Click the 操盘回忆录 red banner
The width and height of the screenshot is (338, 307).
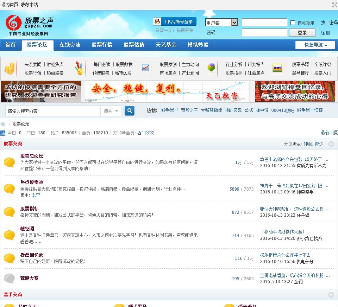pyautogui.click(x=295, y=91)
